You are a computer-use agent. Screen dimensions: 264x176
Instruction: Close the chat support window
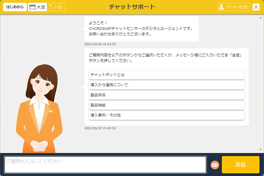click(256, 7)
